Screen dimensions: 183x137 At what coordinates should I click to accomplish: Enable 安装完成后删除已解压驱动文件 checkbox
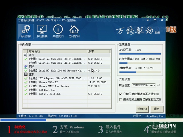pyautogui.click(x=120, y=100)
